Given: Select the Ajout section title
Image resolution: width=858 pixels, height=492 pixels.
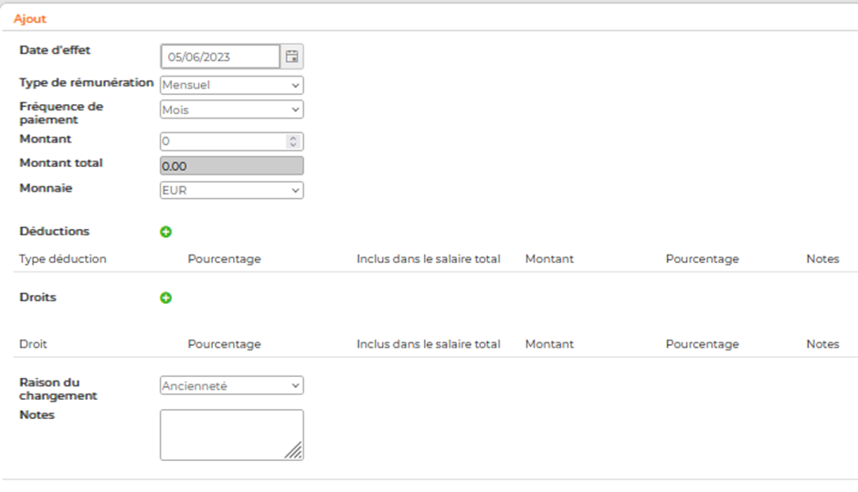Looking at the screenshot, I should [x=30, y=18].
